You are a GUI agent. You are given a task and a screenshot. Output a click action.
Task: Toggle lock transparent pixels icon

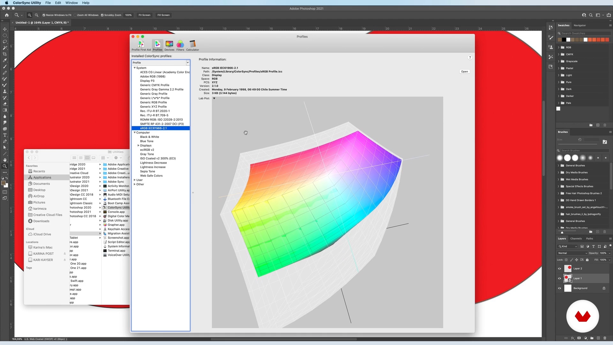click(x=566, y=260)
